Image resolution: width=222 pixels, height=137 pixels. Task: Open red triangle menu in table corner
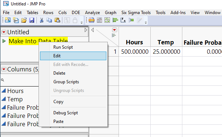114,30
